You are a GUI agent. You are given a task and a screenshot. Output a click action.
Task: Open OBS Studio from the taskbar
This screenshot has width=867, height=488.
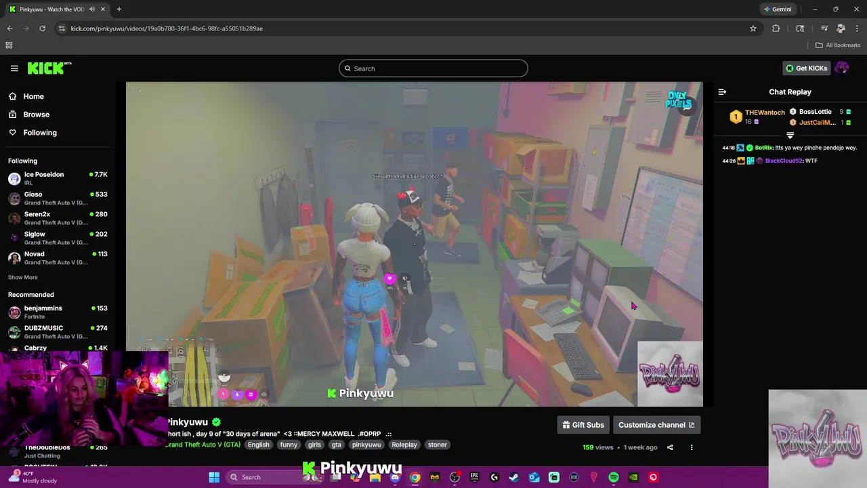(454, 477)
